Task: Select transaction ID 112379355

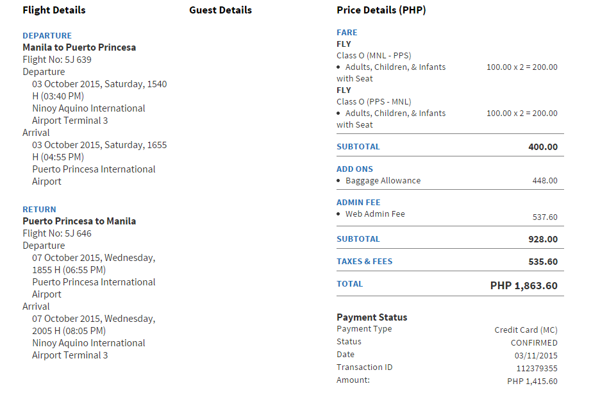Action: 537,368
